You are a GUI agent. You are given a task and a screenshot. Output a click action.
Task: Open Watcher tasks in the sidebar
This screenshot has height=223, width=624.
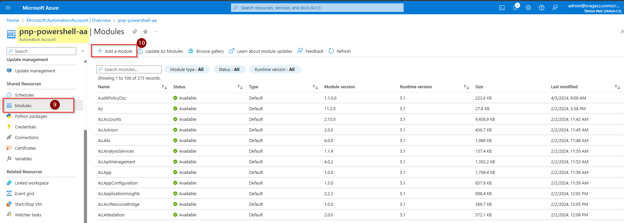[x=28, y=215]
